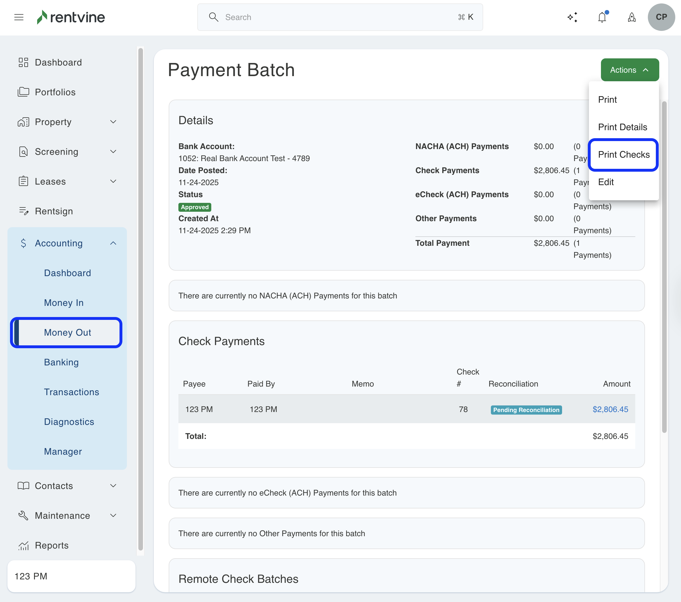Click the rentvine logo
Screen dimensions: 681x602
pos(71,17)
